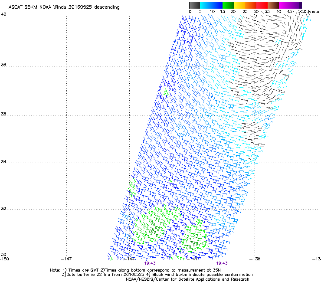Click the '10' label under the color bar
Viewport: 321px width, 282px height.
pos(212,12)
